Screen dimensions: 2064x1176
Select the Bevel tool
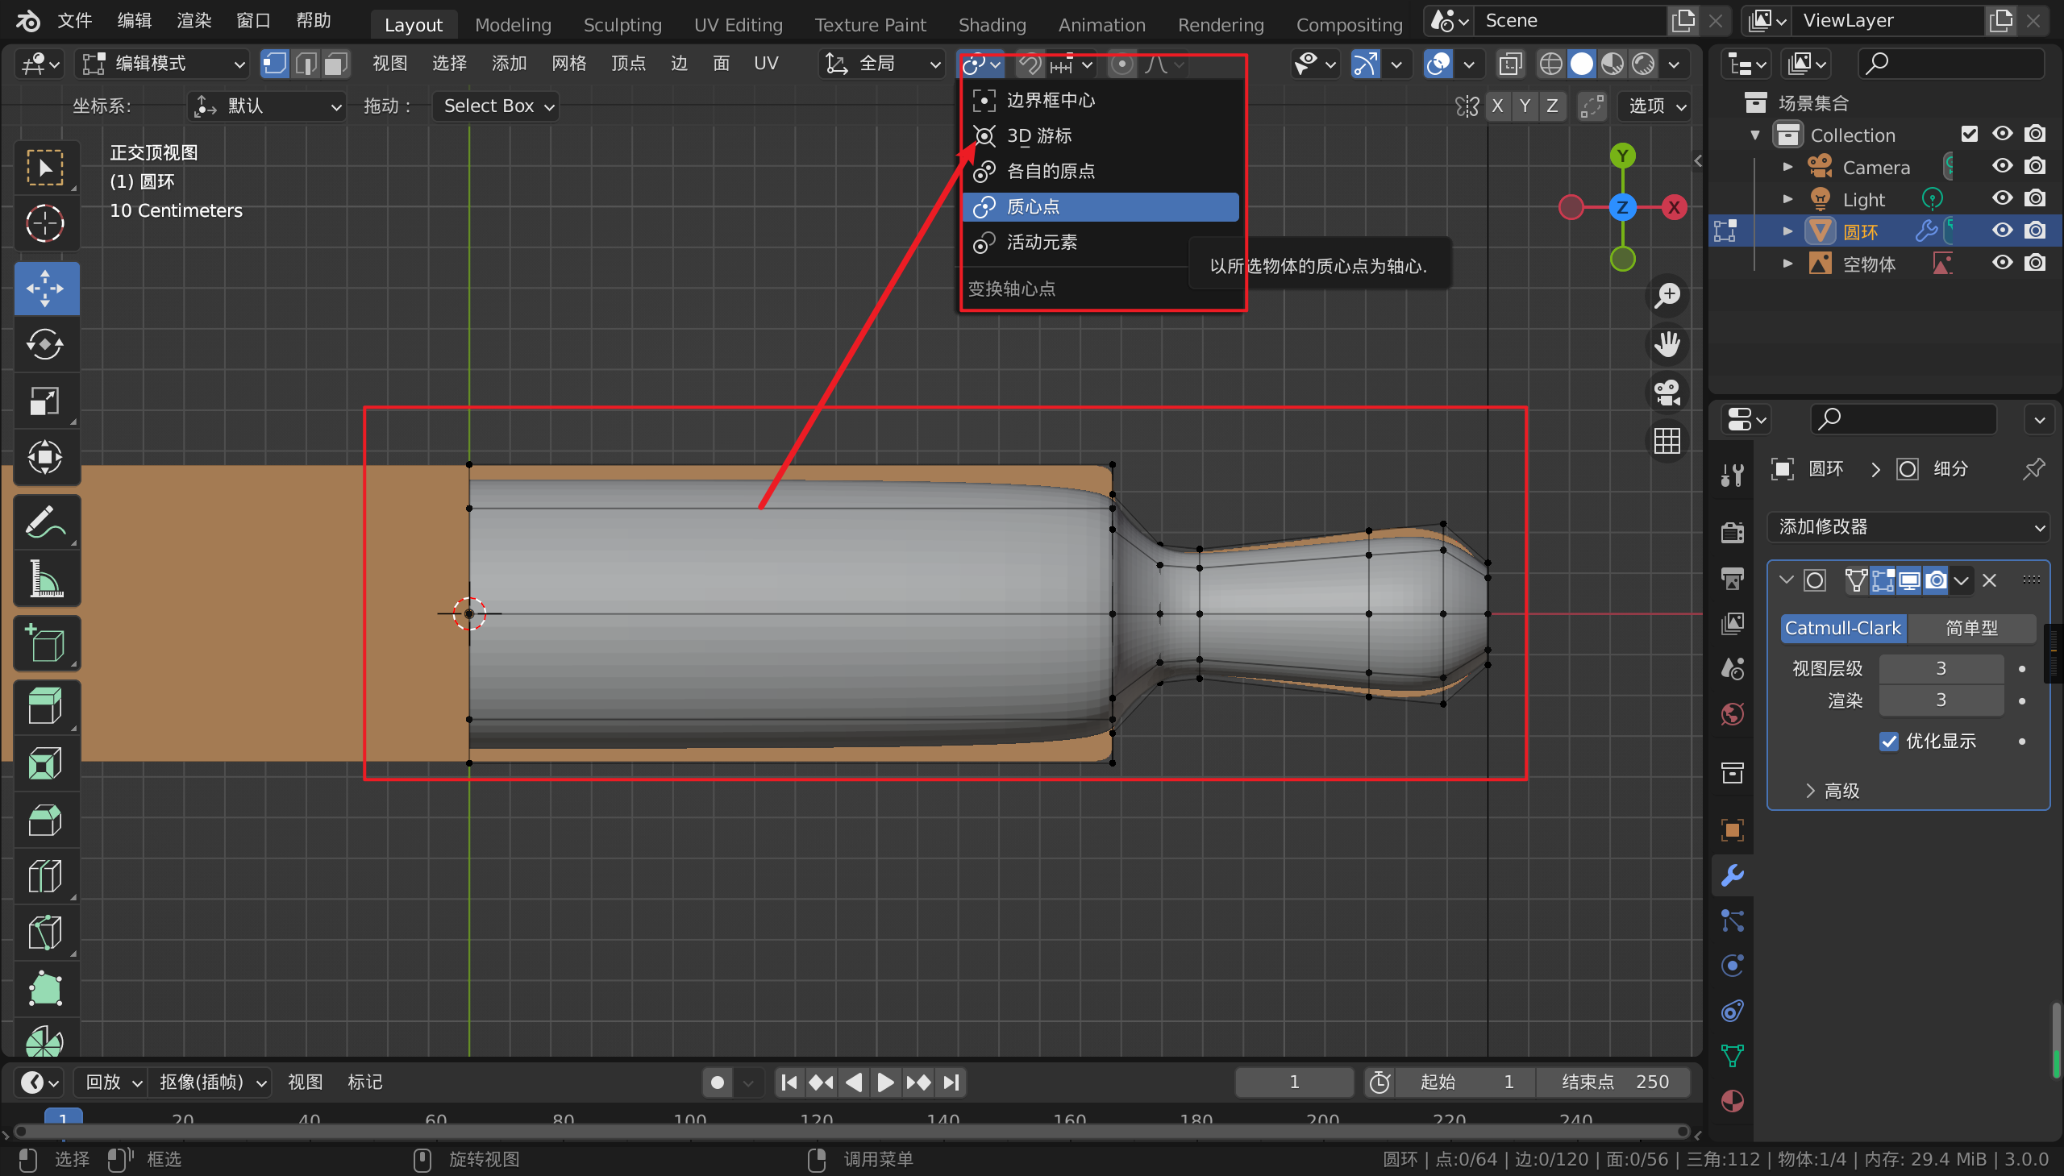tap(46, 821)
